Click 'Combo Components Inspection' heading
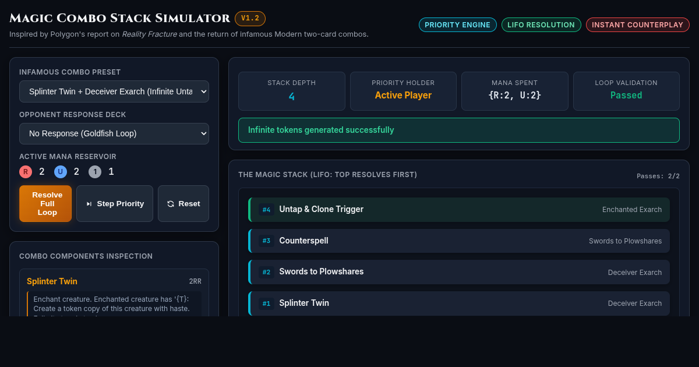Viewport: 699px width, 367px height. pos(86,256)
